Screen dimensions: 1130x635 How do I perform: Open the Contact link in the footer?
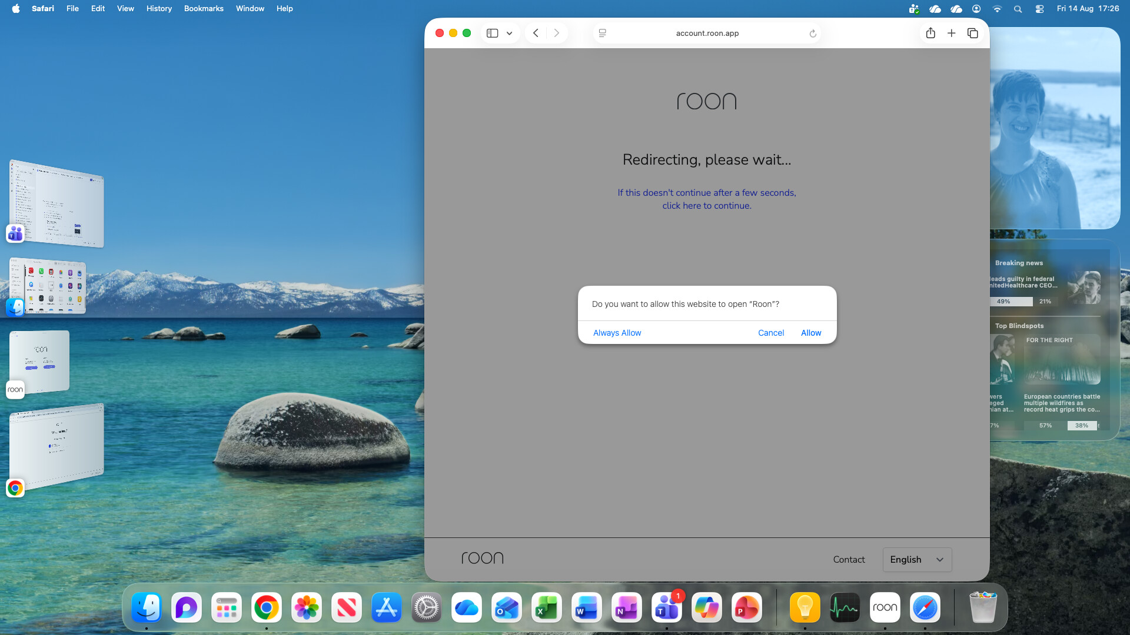pyautogui.click(x=849, y=560)
